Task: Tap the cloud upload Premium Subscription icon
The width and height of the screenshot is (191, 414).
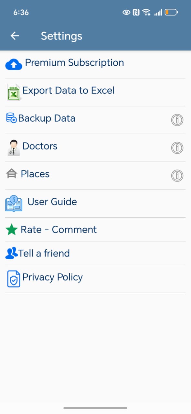Action: click(x=14, y=65)
